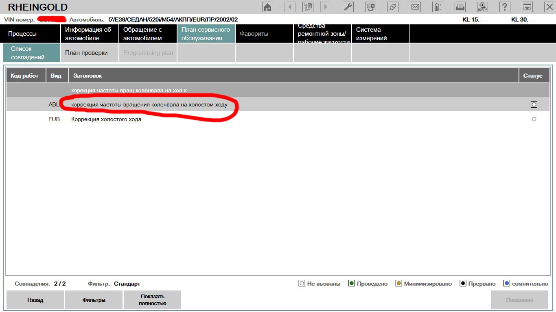
Task: Open the Процессы tab
Action: pos(30,34)
